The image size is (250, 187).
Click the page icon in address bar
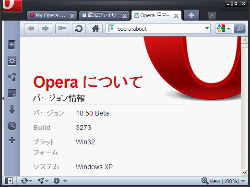111,29
